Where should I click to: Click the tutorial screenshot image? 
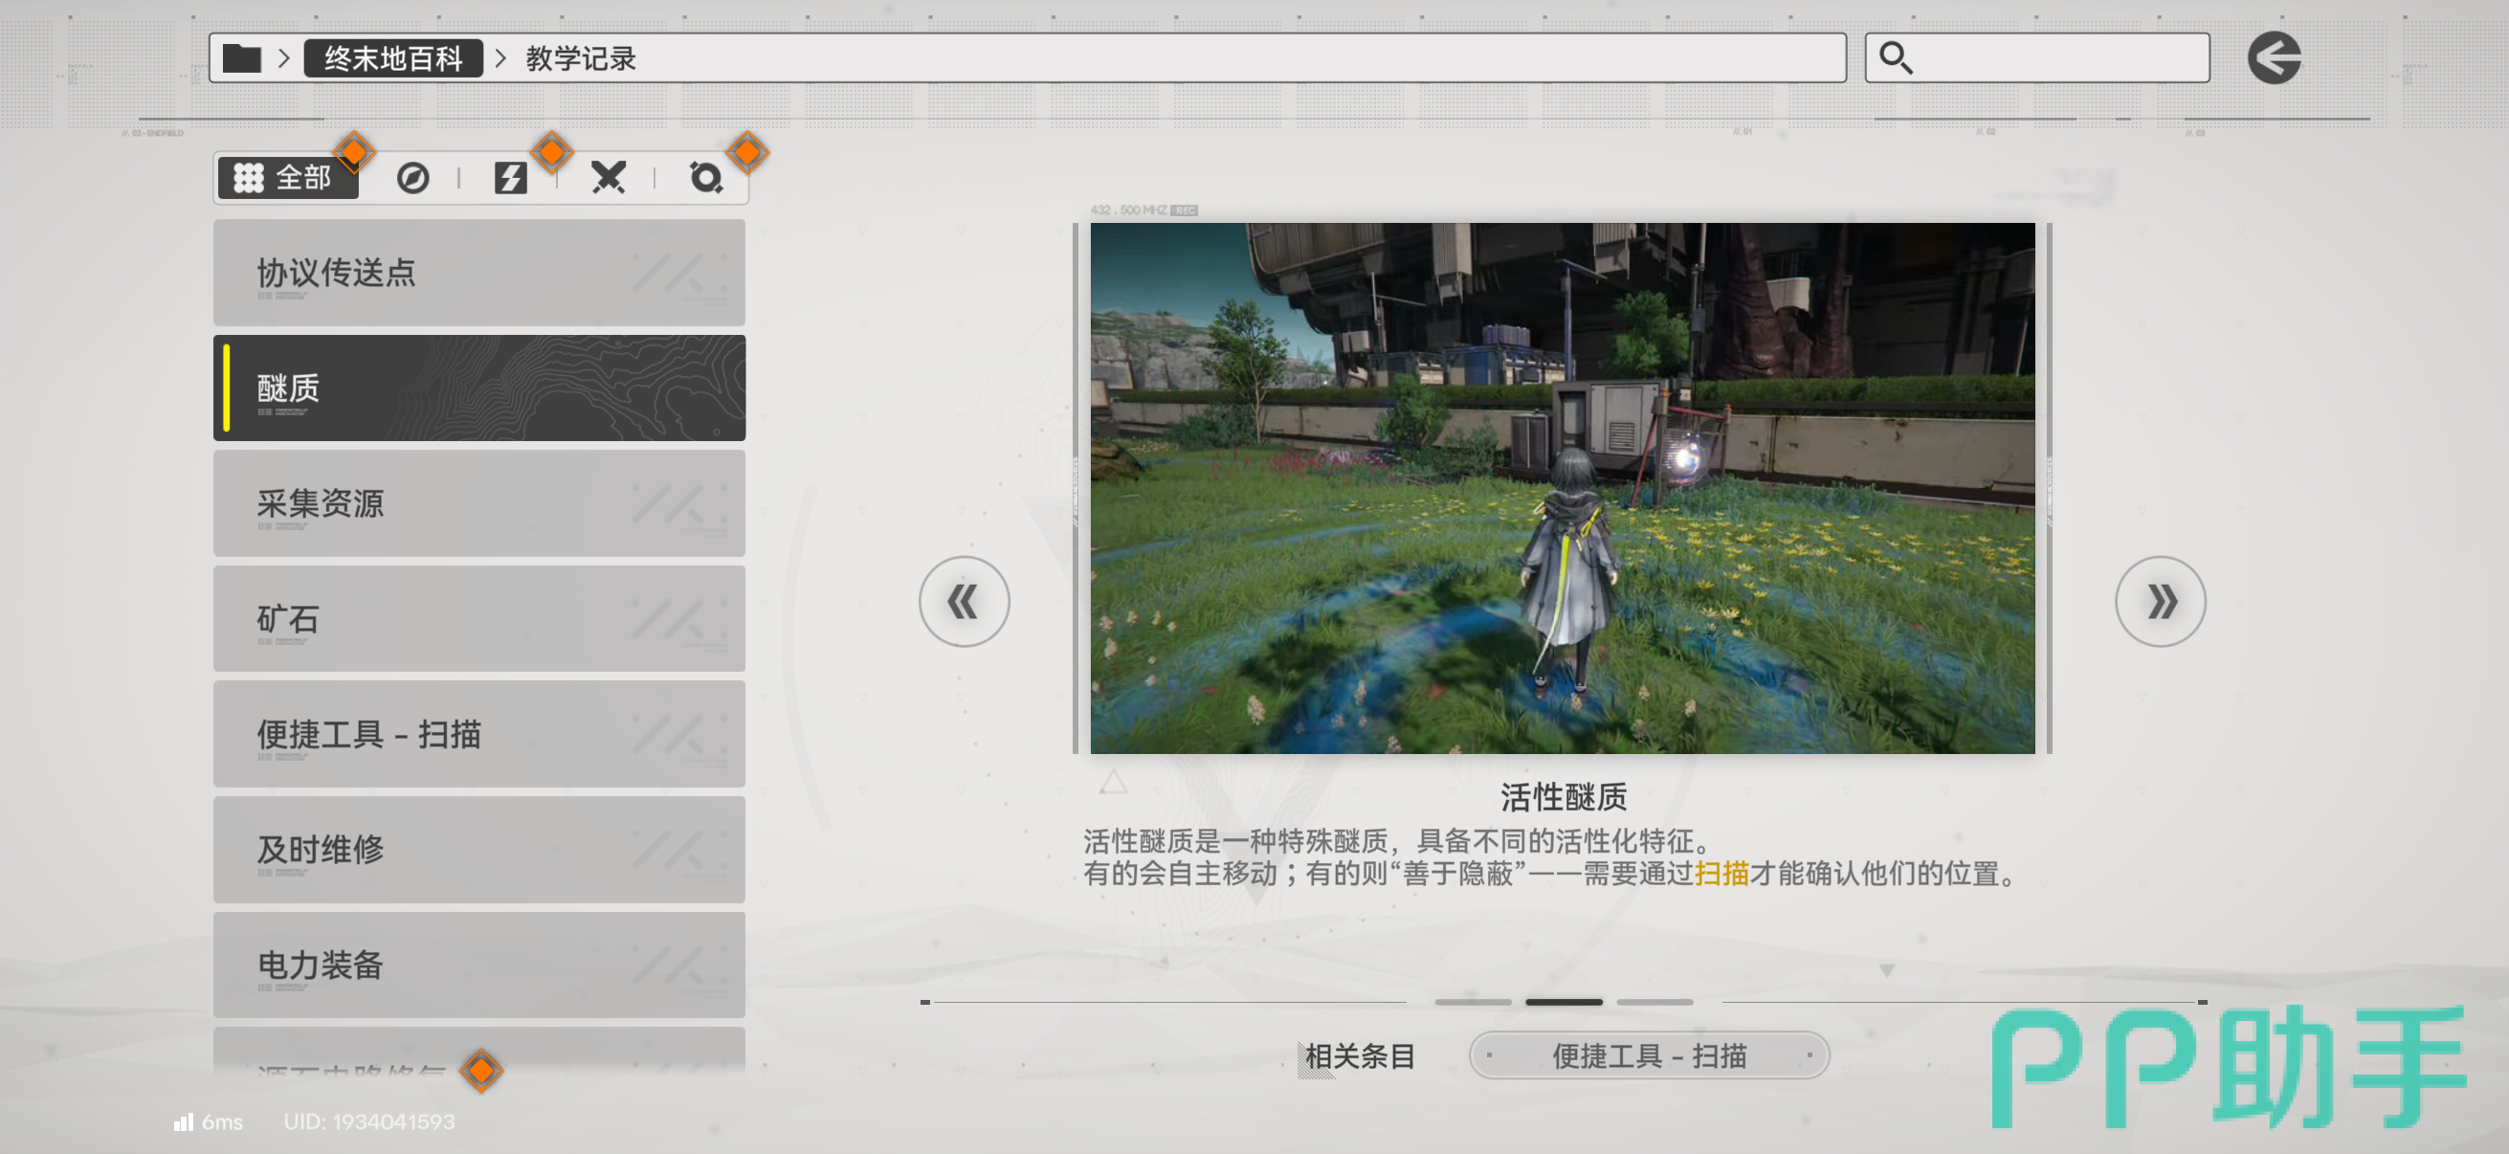point(1562,488)
